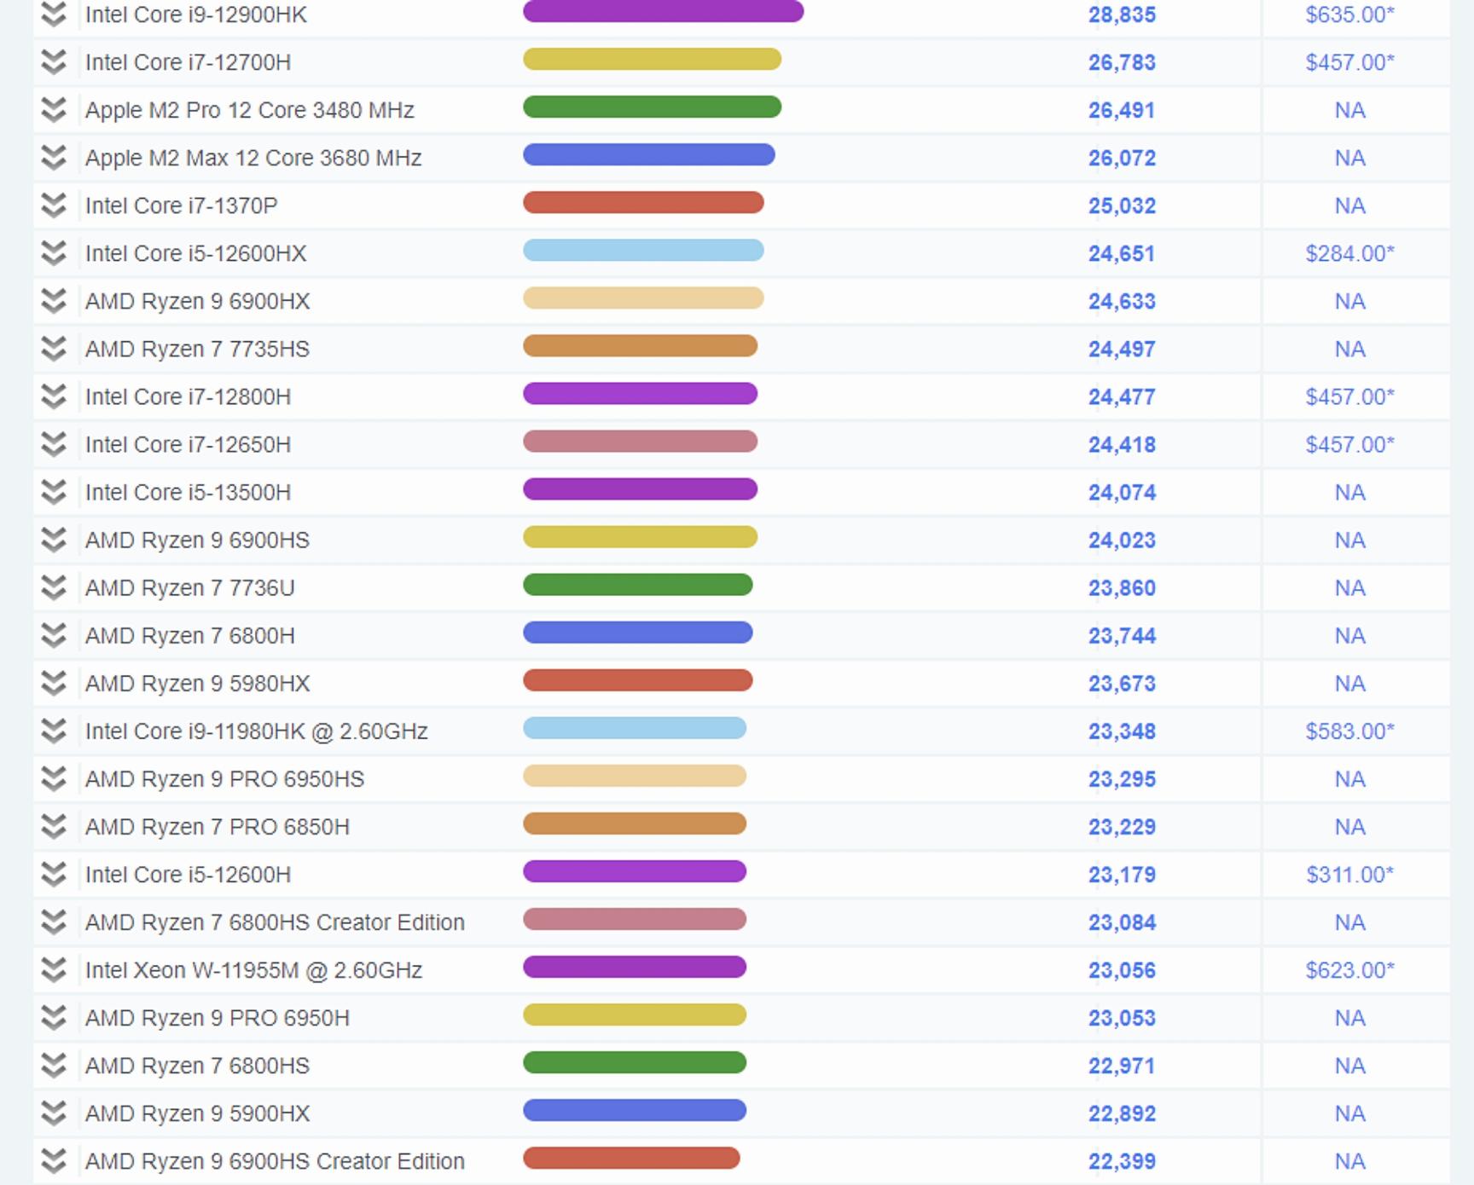Image resolution: width=1474 pixels, height=1185 pixels.
Task: Expand the AMD Ryzen 9 6900HX row chevron
Action: pos(54,301)
